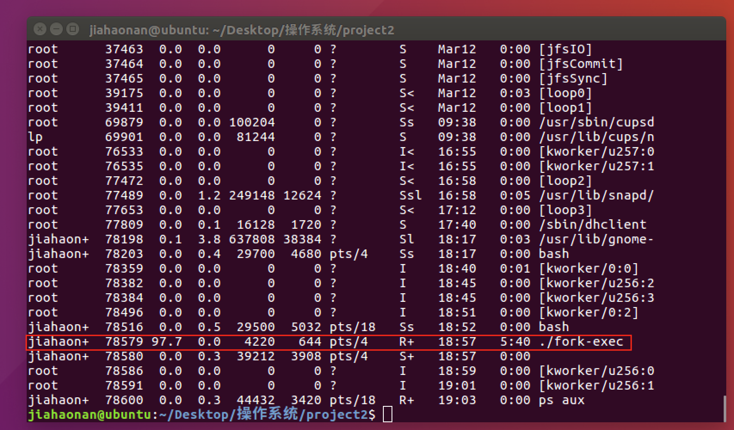Screen dimensions: 734x430
Task: Click the [kworker/u257:1 entry
Action: click(x=597, y=166)
